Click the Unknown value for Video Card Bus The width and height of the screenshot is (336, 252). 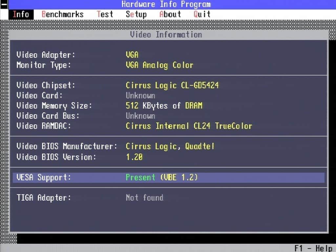(140, 116)
